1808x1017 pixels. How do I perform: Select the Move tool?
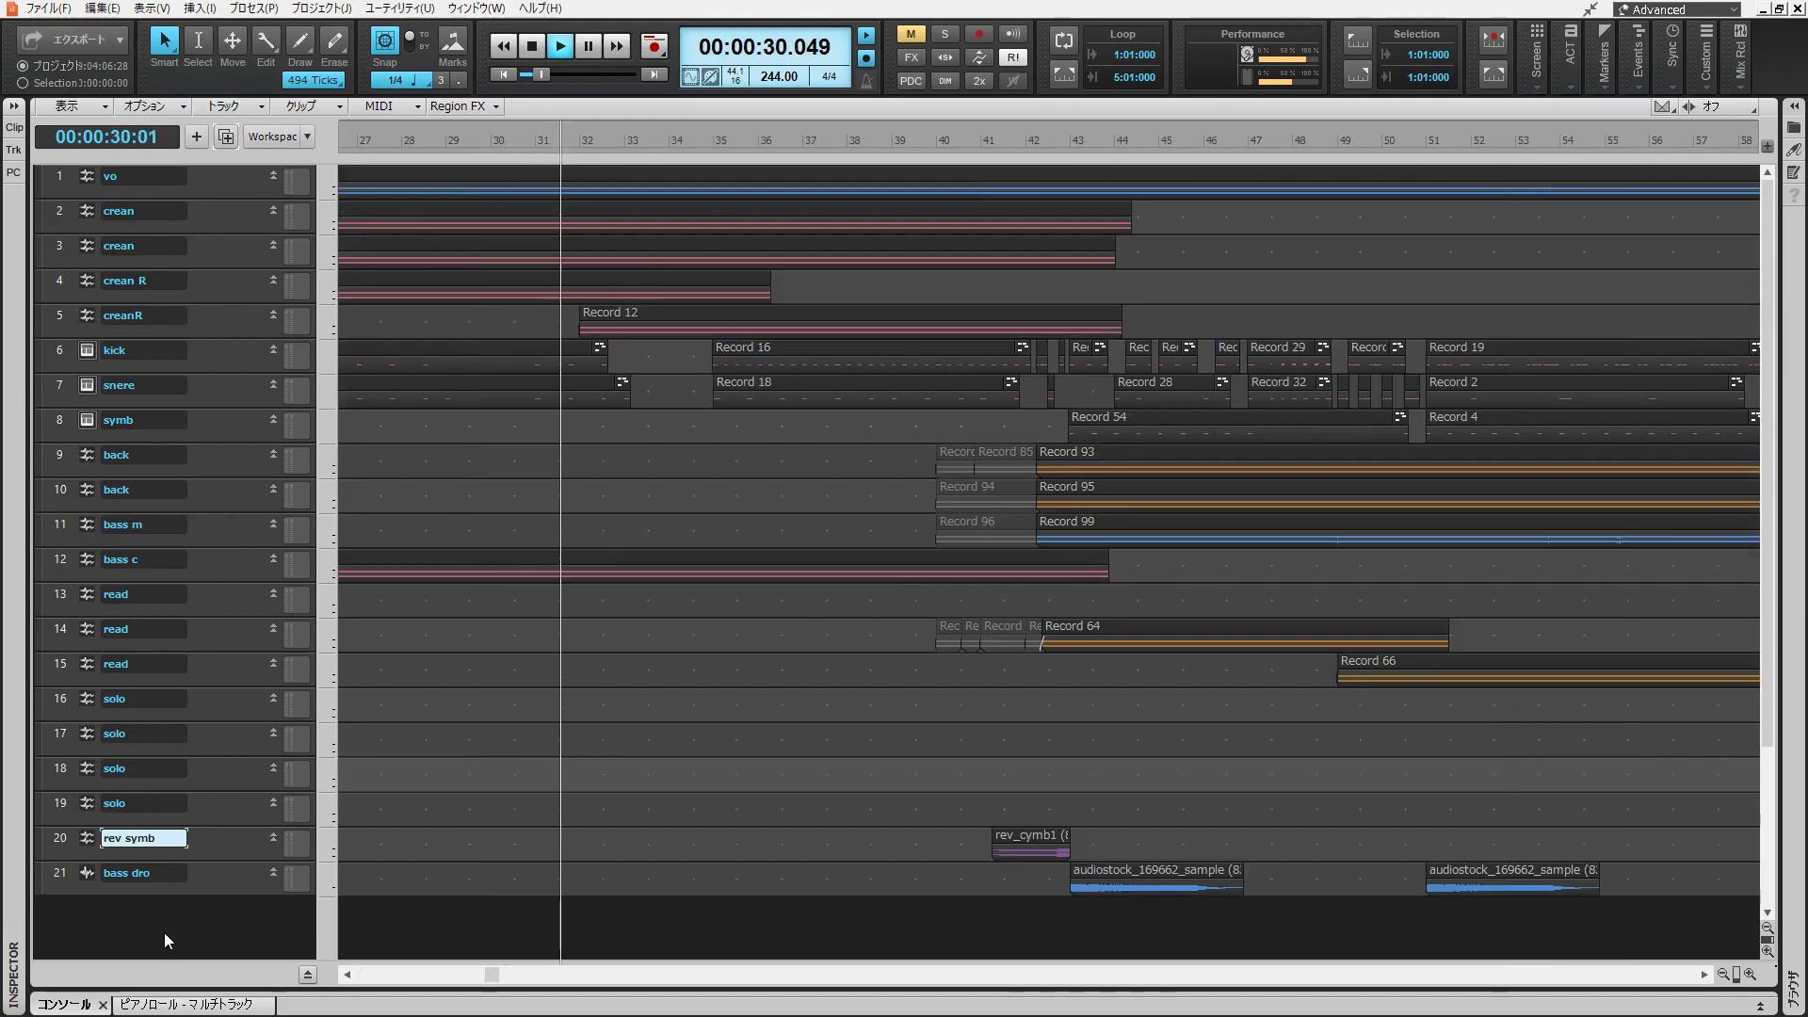[232, 42]
